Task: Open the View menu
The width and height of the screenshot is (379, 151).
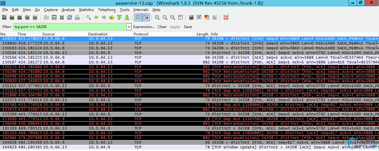Action: tap(27, 10)
